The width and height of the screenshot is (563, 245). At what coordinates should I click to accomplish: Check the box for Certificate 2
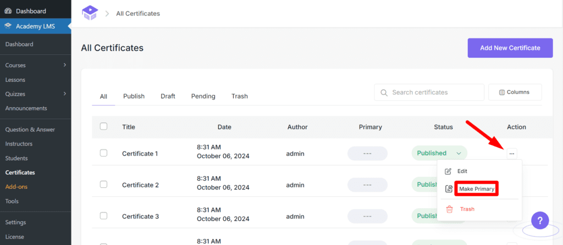coord(103,185)
